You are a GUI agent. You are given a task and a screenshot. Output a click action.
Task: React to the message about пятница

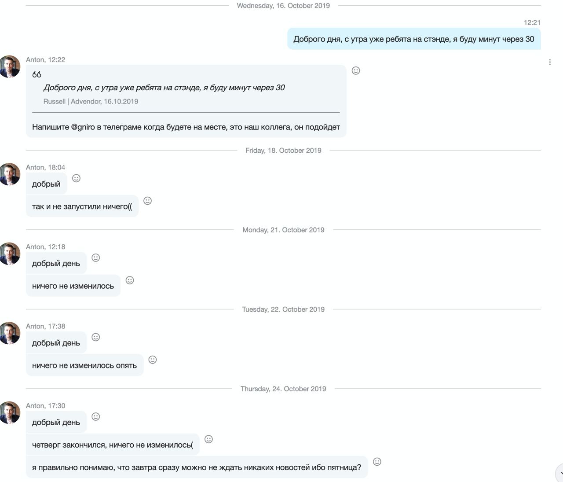377,461
